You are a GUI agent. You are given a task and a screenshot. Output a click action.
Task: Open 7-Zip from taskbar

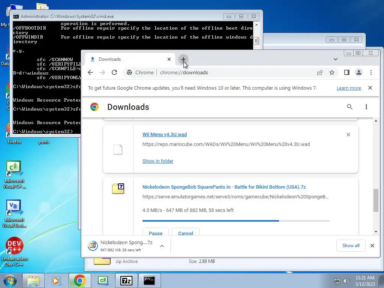(126, 280)
